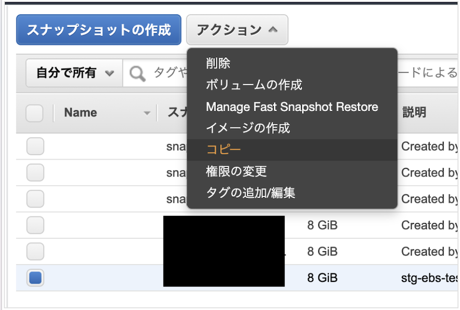The height and width of the screenshot is (310, 460).
Task: Check the checkbox on the first 8 GiB row
Action: [x=34, y=225]
